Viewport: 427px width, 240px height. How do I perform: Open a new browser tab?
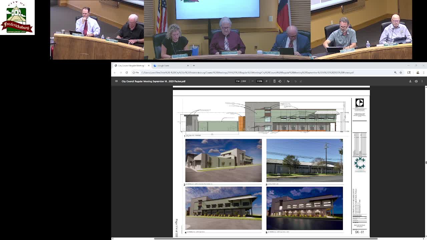click(x=194, y=65)
